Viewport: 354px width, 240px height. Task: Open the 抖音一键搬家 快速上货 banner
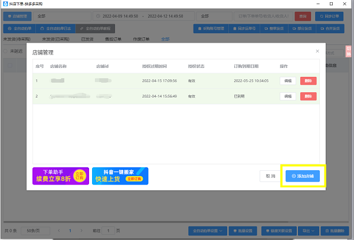pos(120,176)
